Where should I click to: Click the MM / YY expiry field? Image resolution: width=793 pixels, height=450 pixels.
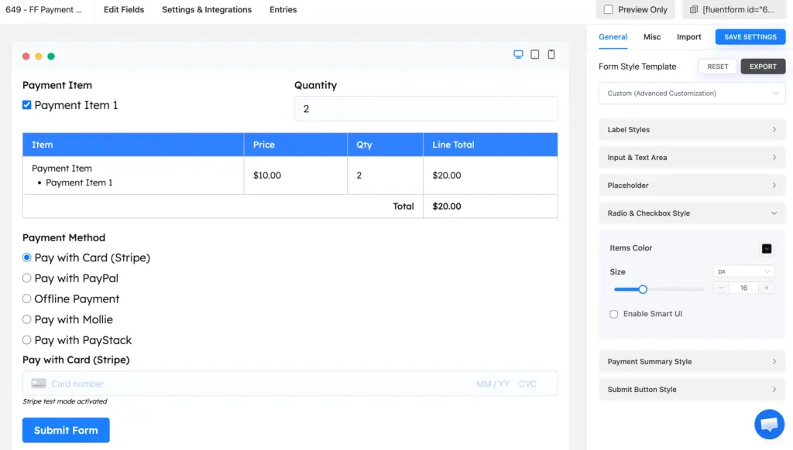(493, 384)
